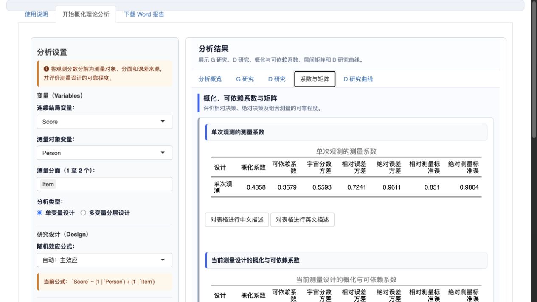The width and height of the screenshot is (537, 302).
Task: Click the 当前公式 formula text
Action: pyautogui.click(x=99, y=282)
